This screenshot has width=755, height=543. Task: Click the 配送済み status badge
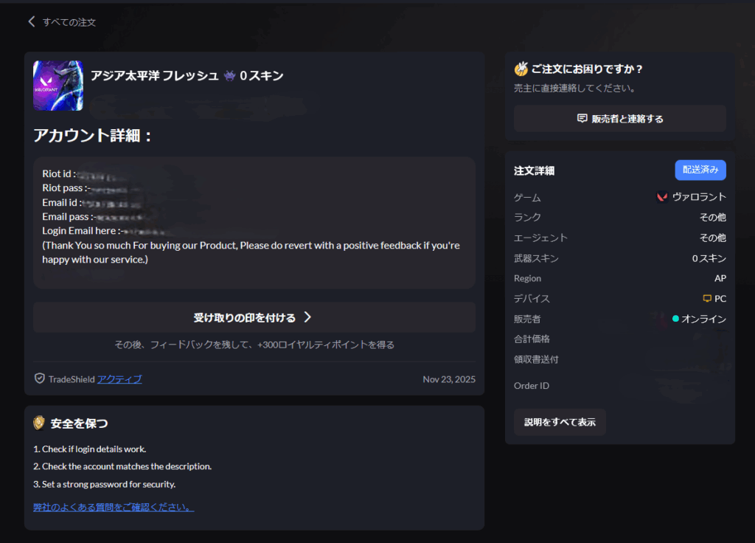[700, 170]
